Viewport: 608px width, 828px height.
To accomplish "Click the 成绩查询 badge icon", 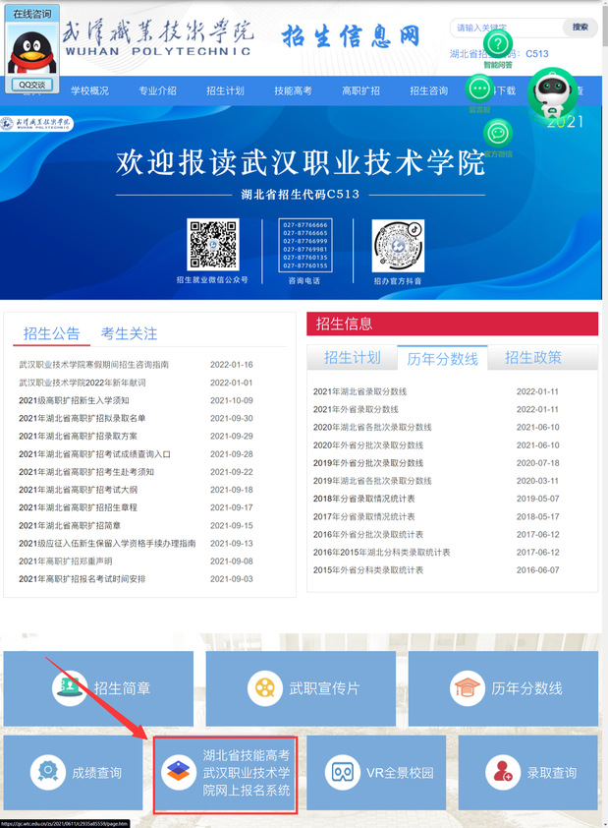I will pos(48,773).
